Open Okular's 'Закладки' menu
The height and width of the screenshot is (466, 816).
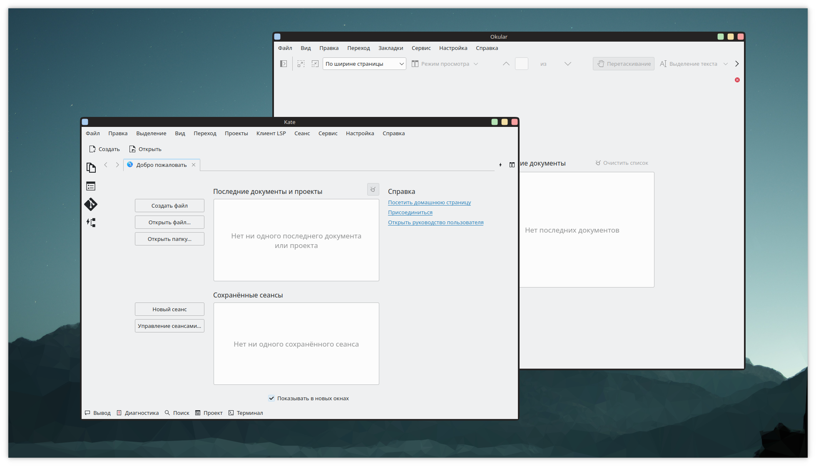click(391, 48)
